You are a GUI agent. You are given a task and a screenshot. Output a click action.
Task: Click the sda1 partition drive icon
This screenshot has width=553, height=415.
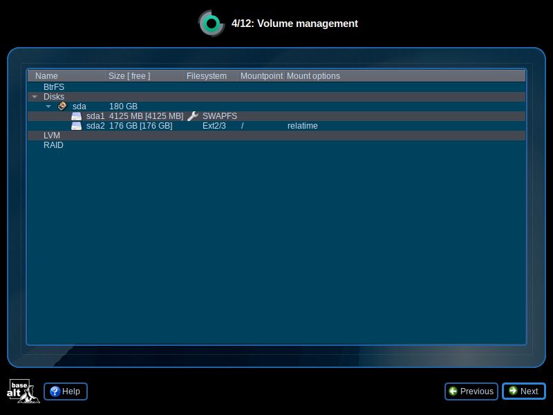pyautogui.click(x=77, y=116)
